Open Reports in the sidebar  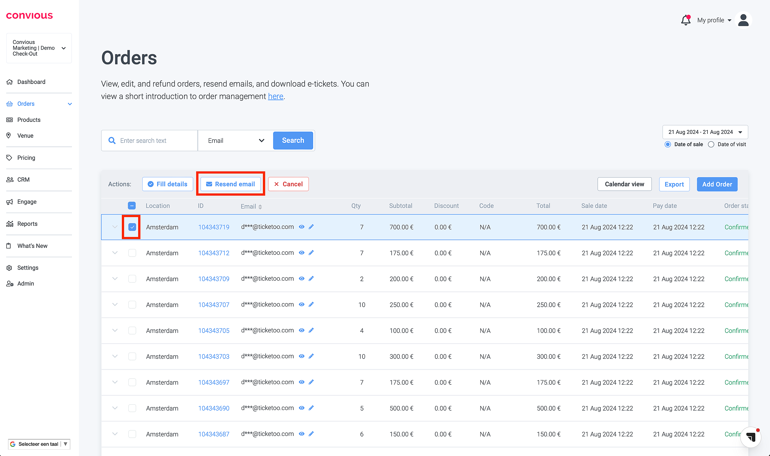(x=27, y=224)
